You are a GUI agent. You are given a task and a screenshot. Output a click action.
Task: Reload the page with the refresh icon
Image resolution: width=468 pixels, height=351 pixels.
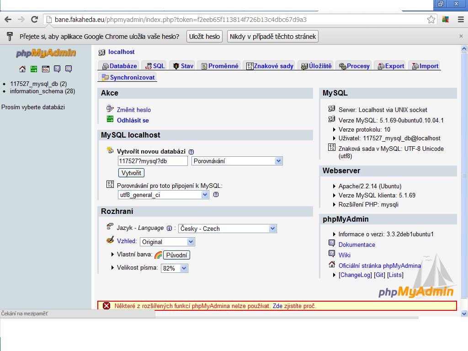[34, 20]
